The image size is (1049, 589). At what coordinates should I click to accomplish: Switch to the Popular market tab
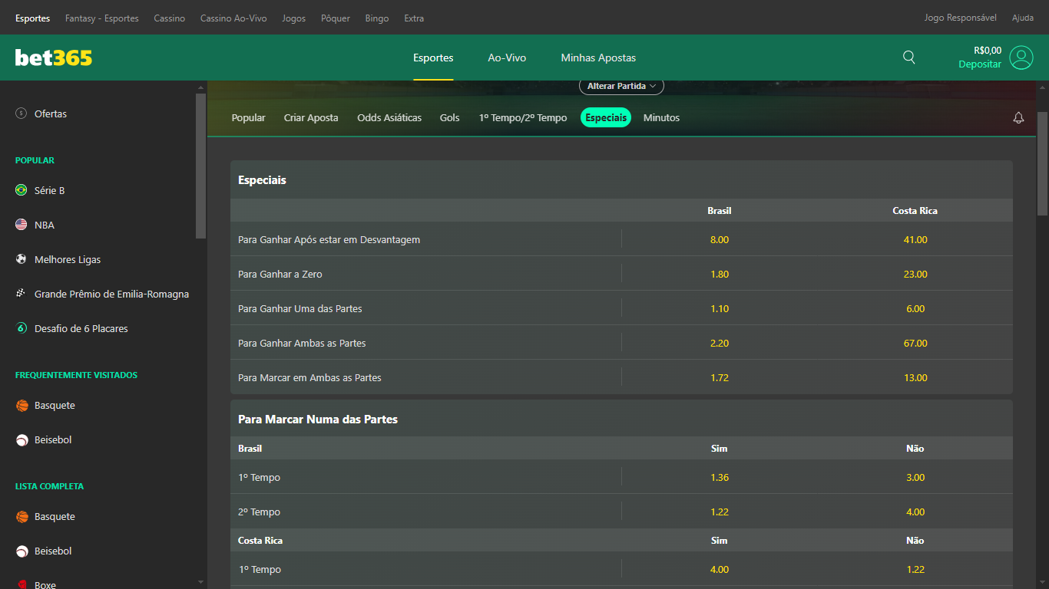[x=249, y=118]
